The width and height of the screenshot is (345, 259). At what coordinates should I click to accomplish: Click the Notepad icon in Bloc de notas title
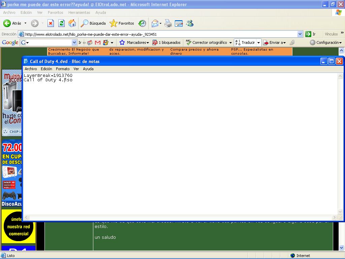(26, 61)
